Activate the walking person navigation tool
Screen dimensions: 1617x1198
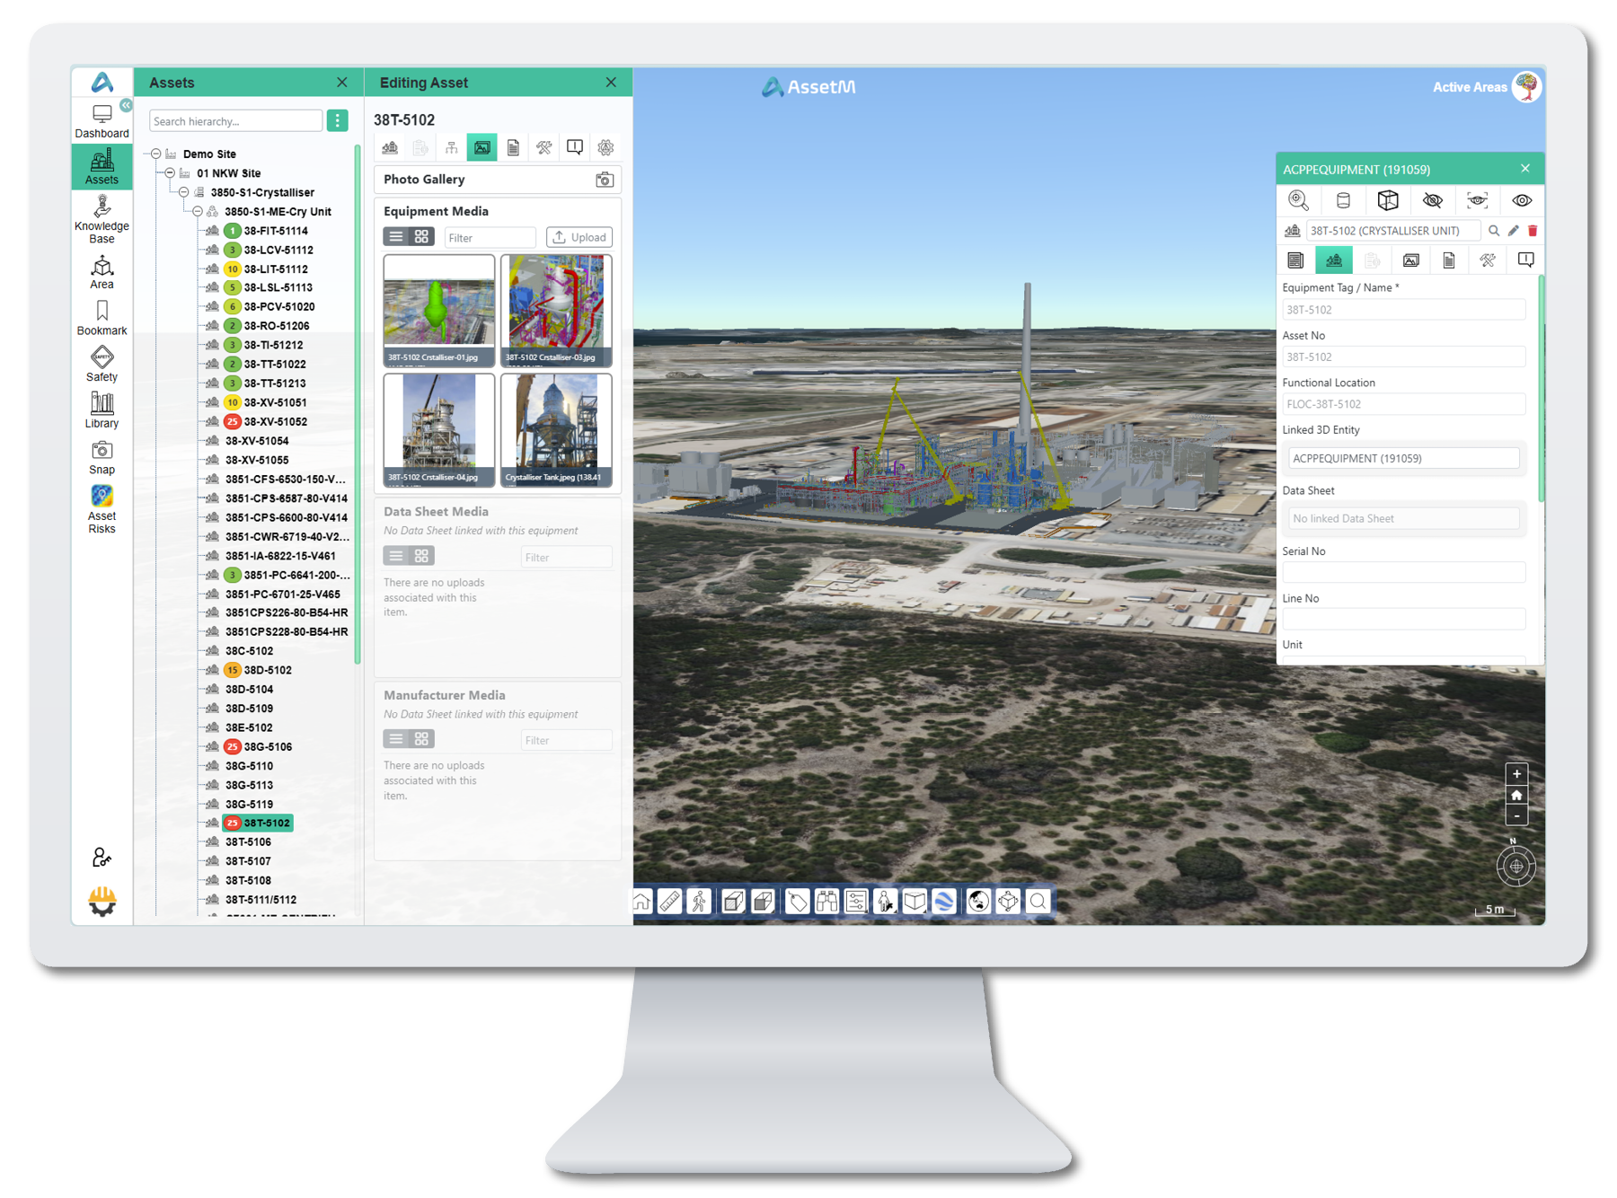[700, 901]
